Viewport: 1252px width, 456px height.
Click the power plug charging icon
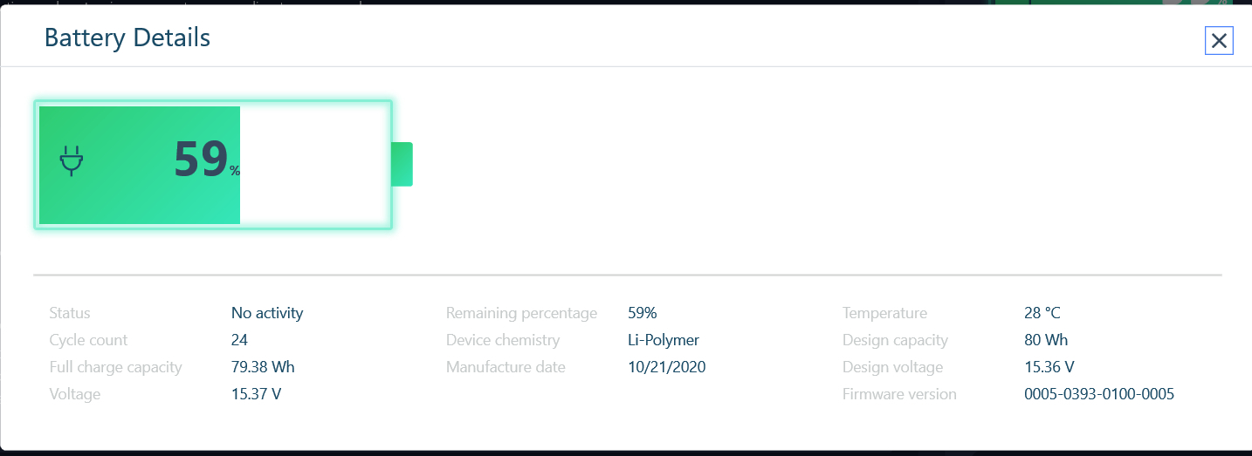coord(72,161)
